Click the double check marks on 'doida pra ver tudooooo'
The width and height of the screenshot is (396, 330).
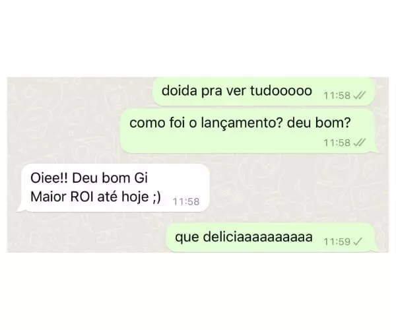pyautogui.click(x=359, y=96)
